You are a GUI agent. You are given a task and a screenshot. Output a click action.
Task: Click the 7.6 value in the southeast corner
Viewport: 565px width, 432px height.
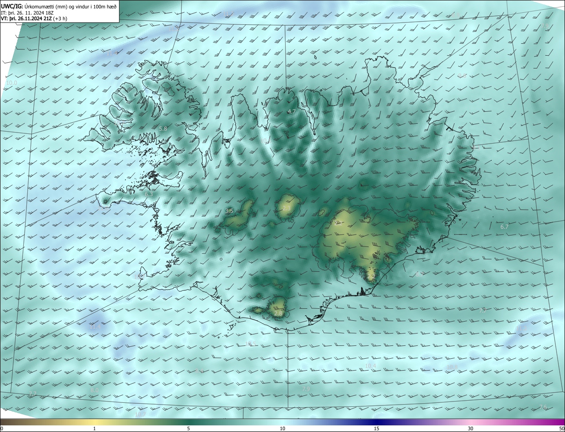pos(543,407)
